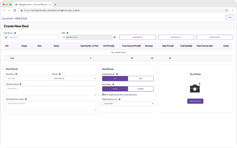The height and width of the screenshot is (148, 237).
Task: Click the SKU info icon
Action: click(x=67, y=33)
